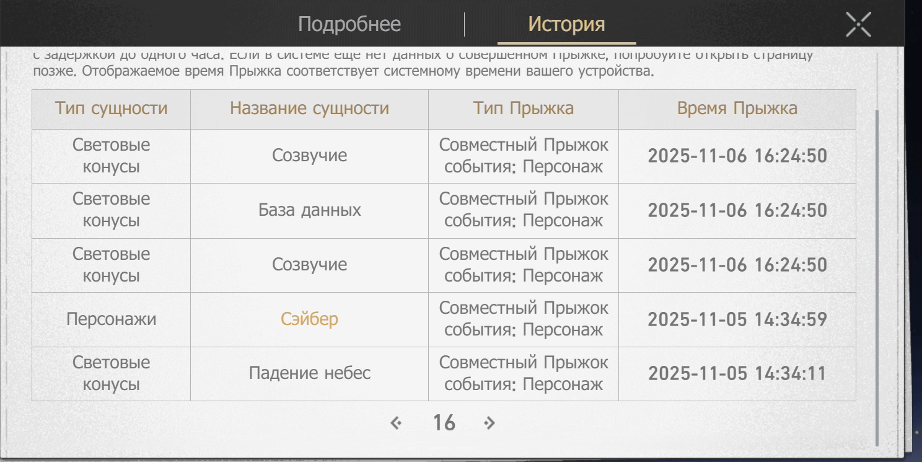The width and height of the screenshot is (922, 462).
Task: Click the page number 16
Action: (444, 423)
